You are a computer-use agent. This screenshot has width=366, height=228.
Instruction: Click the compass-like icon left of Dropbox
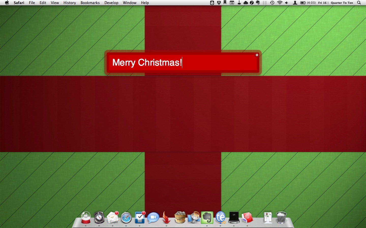[x=212, y=3]
